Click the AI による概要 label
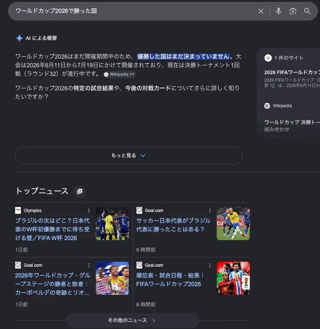 click(x=41, y=38)
